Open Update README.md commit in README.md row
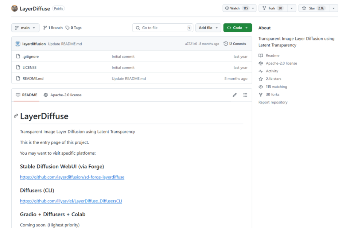The height and width of the screenshot is (228, 350). click(129, 78)
